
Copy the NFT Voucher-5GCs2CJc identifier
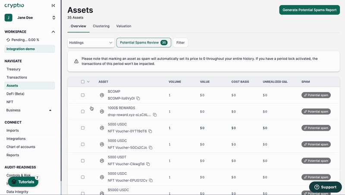[x=151, y=148]
